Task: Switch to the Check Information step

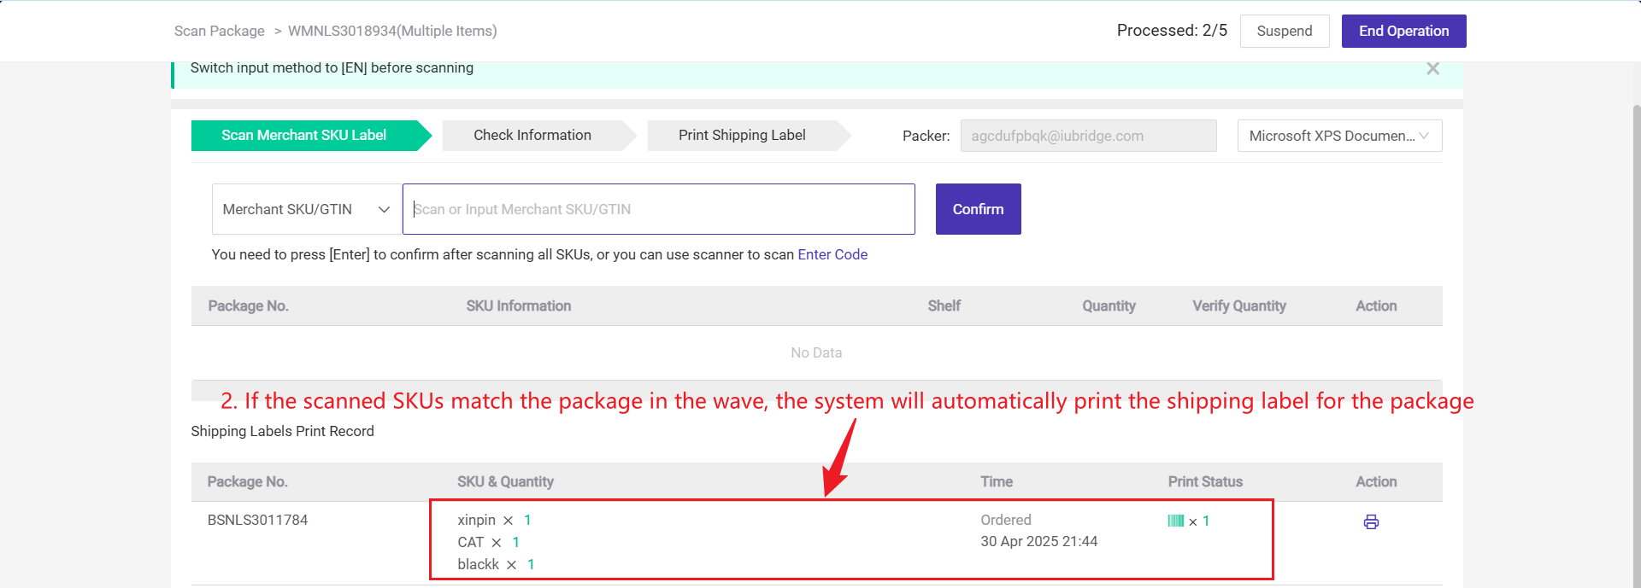Action: [532, 136]
